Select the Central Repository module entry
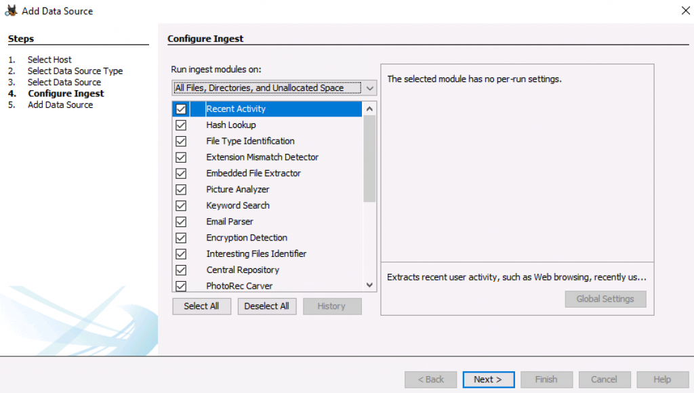The image size is (694, 393). click(x=241, y=270)
